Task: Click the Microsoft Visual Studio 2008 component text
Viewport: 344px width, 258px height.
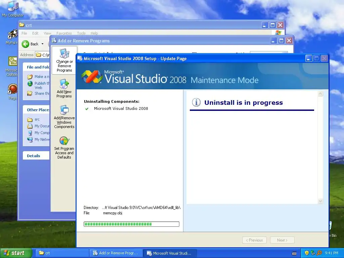Action: coord(121,109)
